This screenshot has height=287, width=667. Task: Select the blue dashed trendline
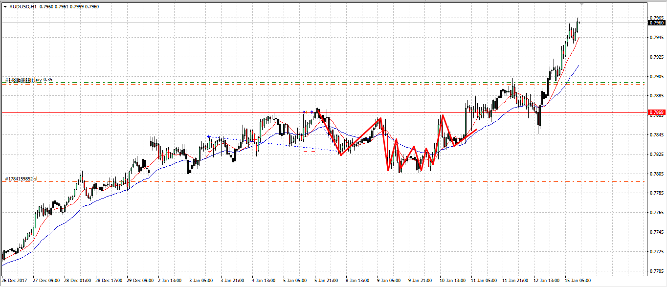[274, 144]
